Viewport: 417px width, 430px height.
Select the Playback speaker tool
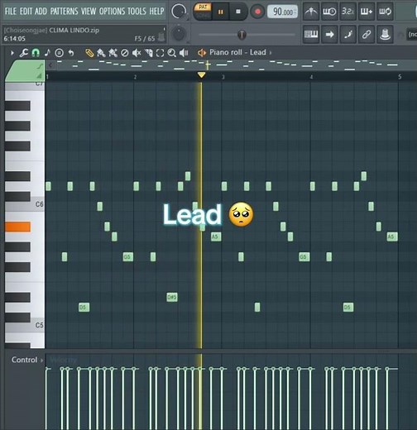click(x=184, y=53)
